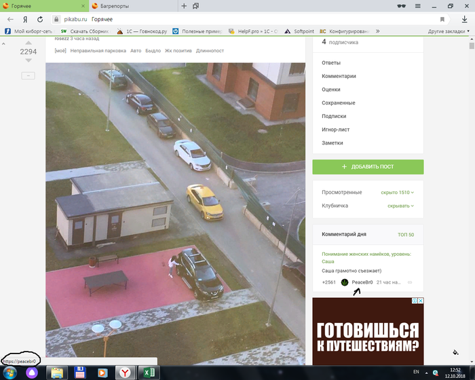Upvote the post with rating 2294
475x380 pixels.
click(x=28, y=42)
